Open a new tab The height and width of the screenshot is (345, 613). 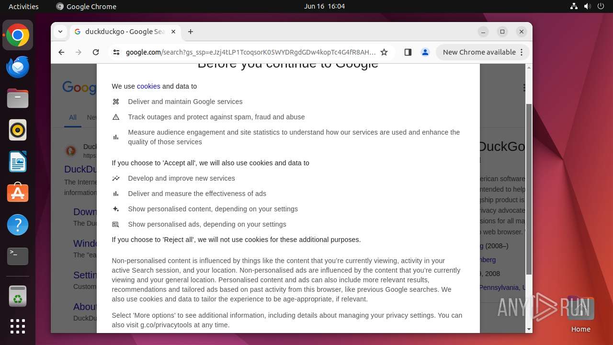tap(191, 32)
